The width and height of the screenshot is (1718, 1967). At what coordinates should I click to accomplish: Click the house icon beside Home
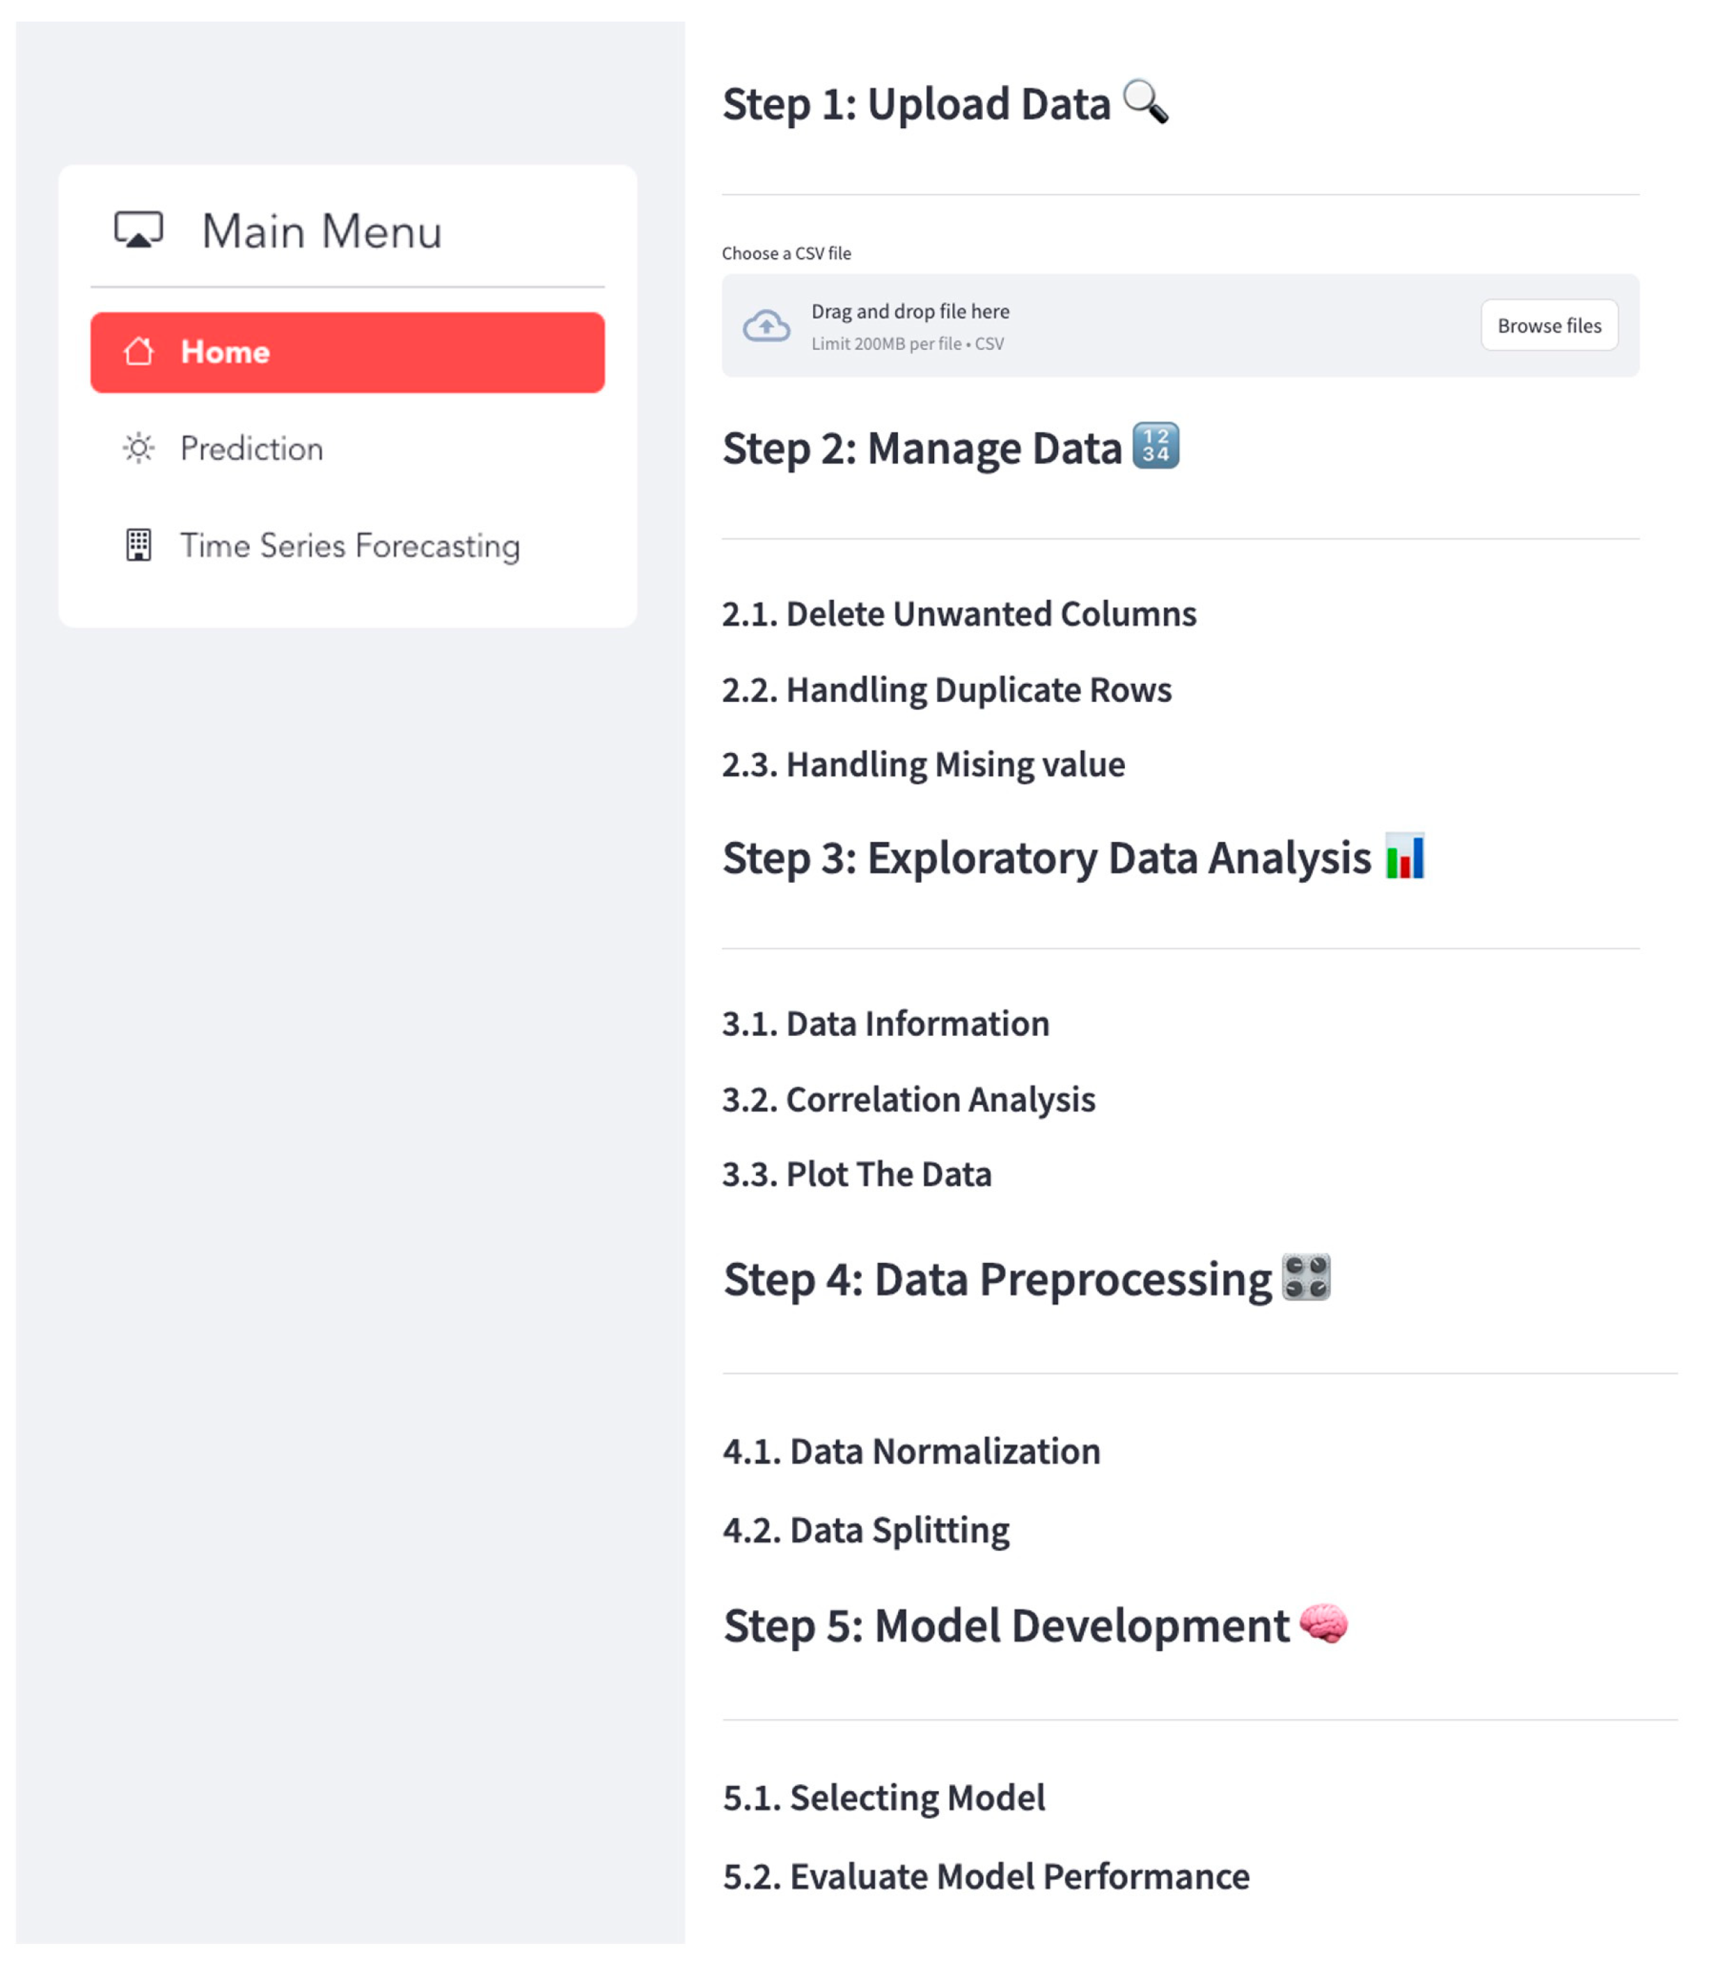click(x=139, y=351)
